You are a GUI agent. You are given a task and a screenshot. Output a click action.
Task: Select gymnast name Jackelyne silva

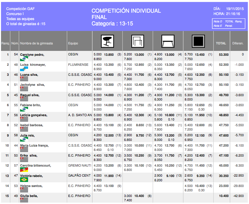[x=32, y=85]
